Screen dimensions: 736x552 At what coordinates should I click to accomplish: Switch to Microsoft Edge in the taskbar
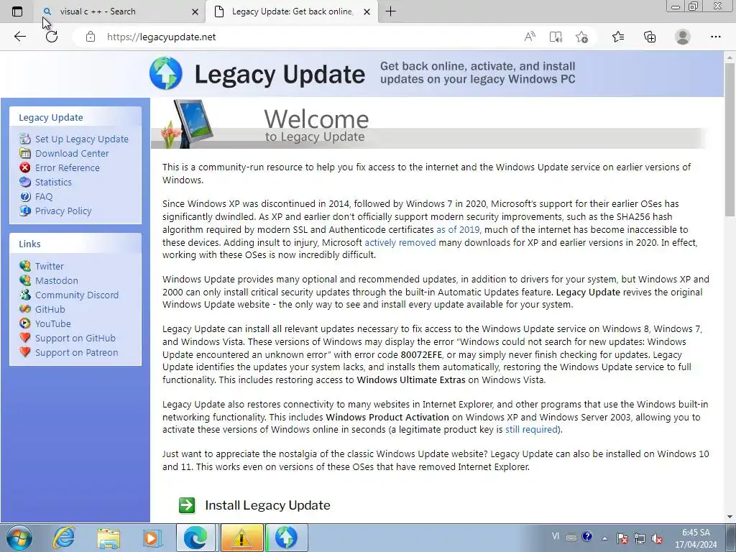click(x=196, y=538)
